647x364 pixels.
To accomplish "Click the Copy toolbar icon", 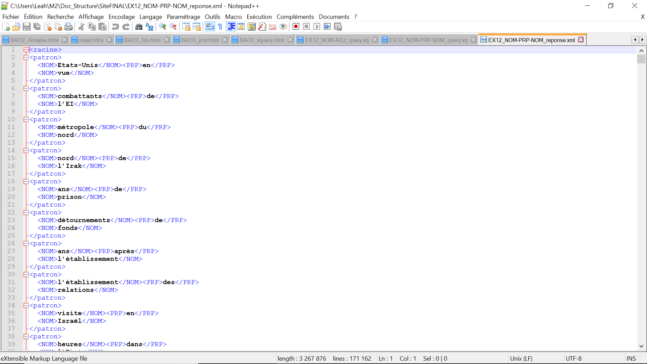I will (92, 27).
